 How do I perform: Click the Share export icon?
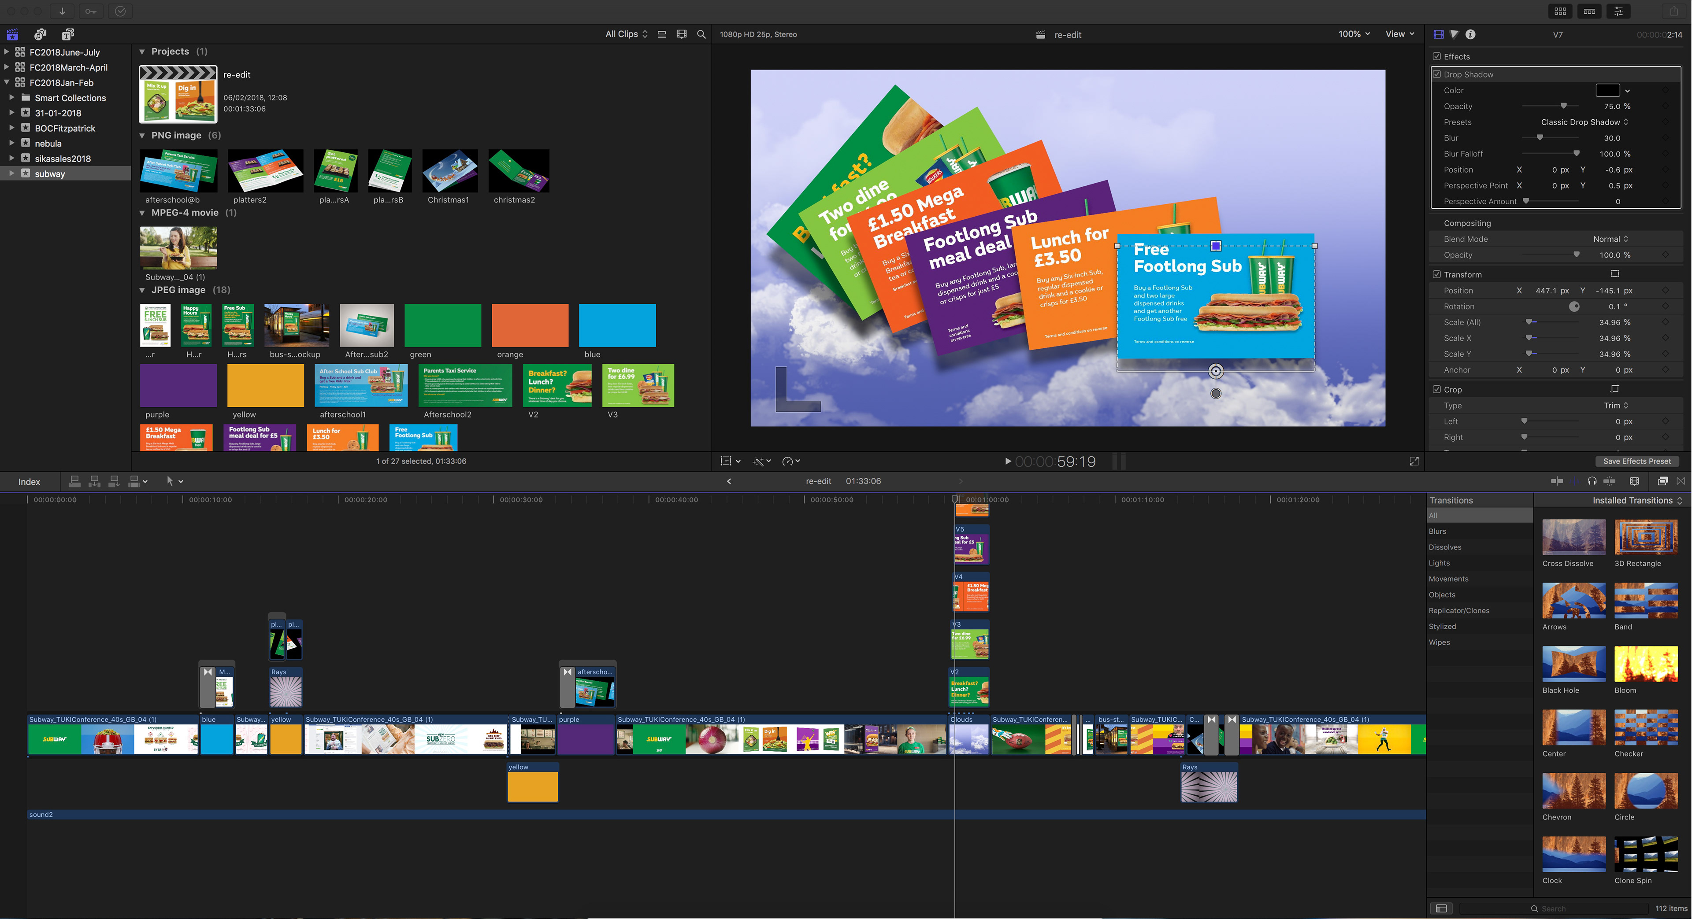1674,11
